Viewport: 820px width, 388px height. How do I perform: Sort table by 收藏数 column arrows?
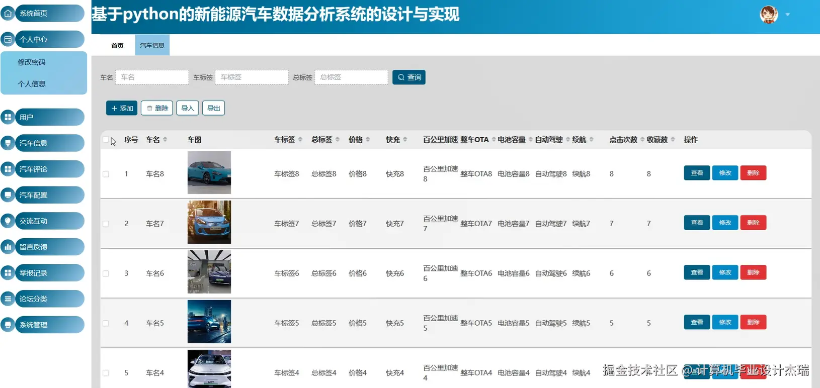click(673, 139)
